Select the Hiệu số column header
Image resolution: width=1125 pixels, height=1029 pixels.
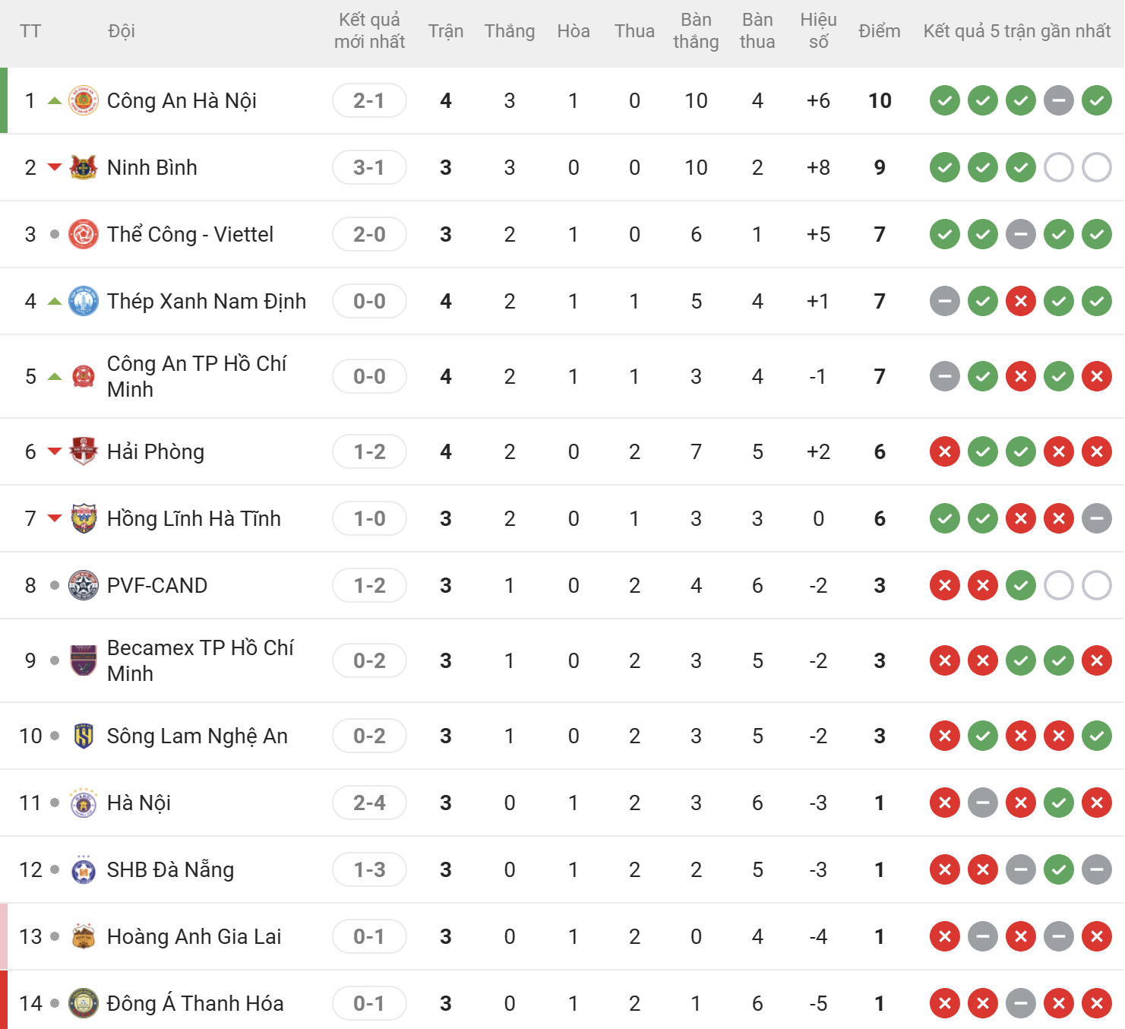(818, 31)
